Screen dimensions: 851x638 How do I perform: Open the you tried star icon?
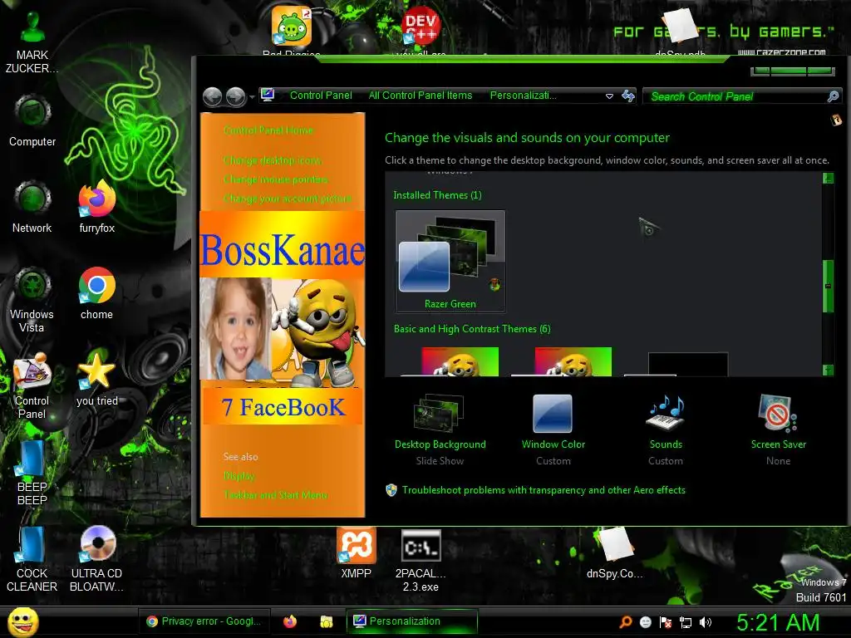[96, 380]
